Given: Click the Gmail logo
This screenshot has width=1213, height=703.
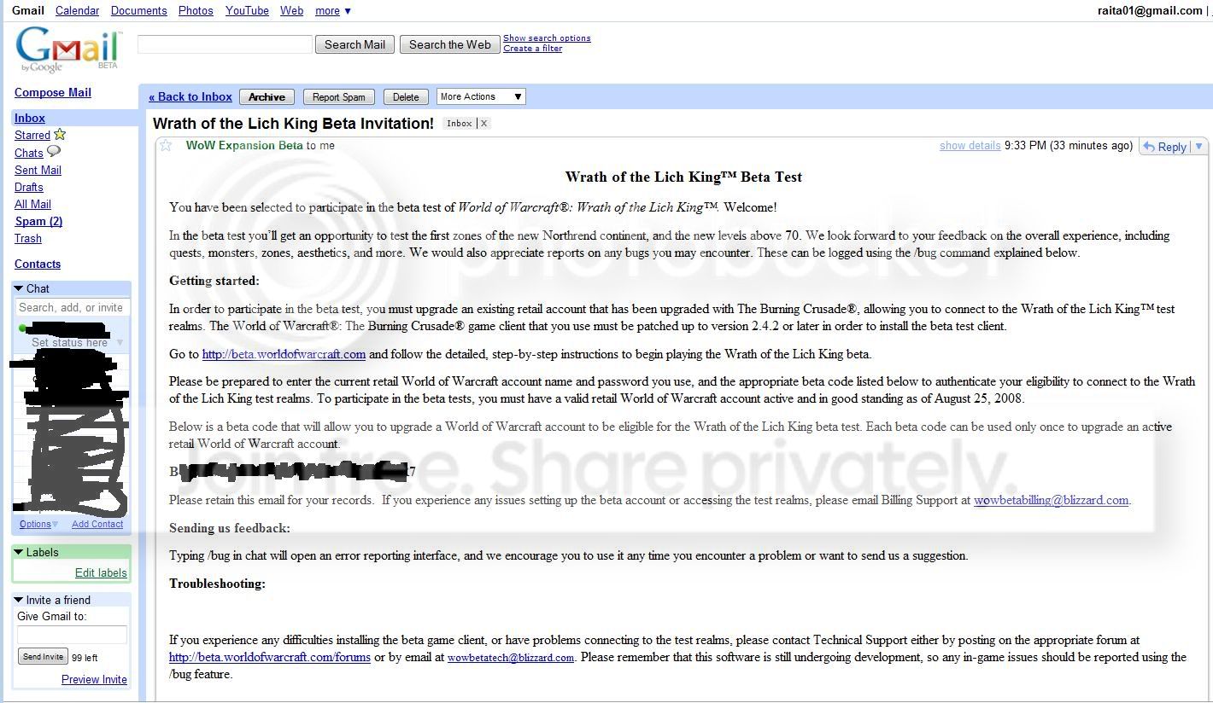Looking at the screenshot, I should tap(68, 49).
